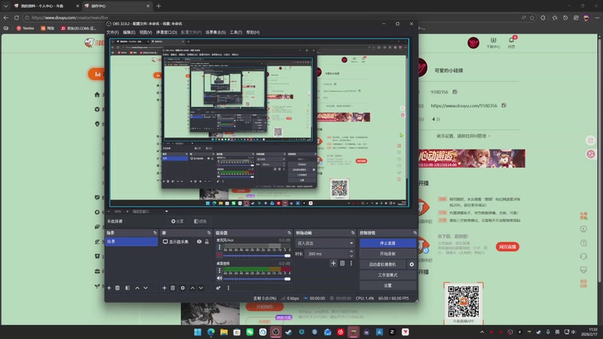Float the Scenes dock with its header icon

pos(155,233)
